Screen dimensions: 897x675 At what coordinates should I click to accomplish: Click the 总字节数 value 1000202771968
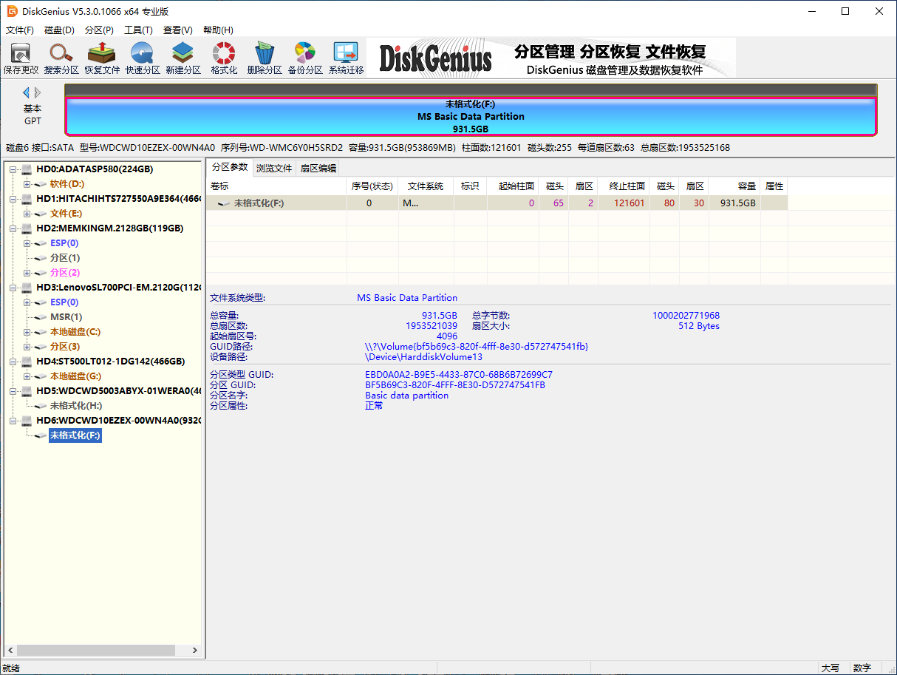[x=686, y=316]
